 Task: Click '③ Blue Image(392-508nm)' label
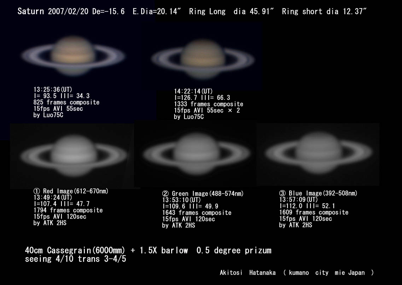[x=318, y=193]
